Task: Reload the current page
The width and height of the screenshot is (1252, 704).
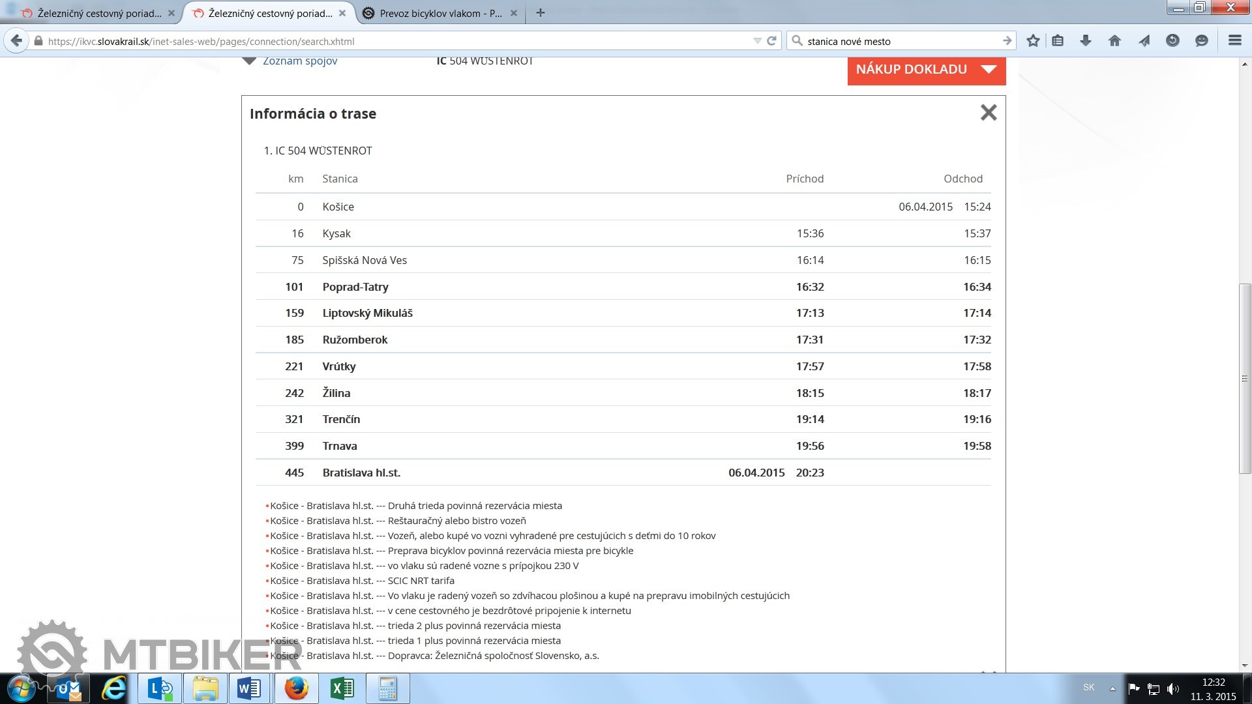Action: click(772, 41)
